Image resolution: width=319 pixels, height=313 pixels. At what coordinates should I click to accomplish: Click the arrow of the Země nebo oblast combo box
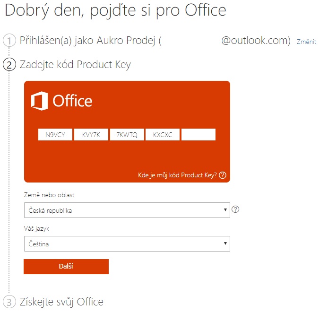(x=225, y=210)
